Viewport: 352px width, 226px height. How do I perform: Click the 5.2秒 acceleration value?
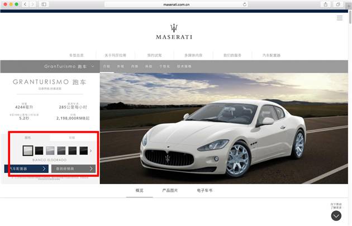coord(24,118)
